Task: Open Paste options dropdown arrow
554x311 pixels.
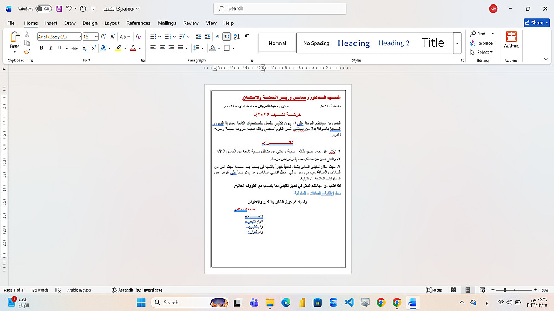Action: [14, 52]
